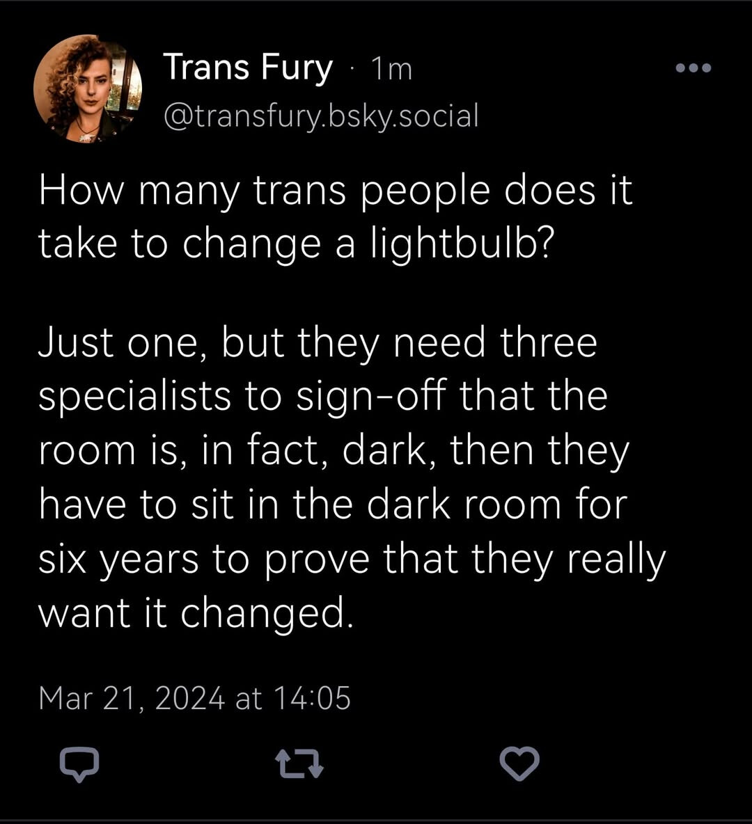Click the Trans Fury display name
The width and height of the screenshot is (752, 824).
coord(248,68)
